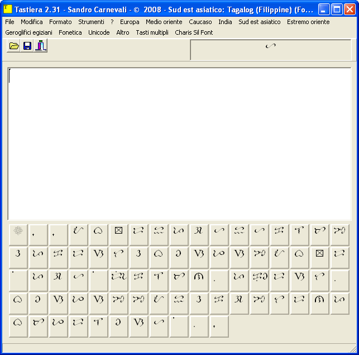Open the Geroglifici egiziani menu

coord(28,32)
